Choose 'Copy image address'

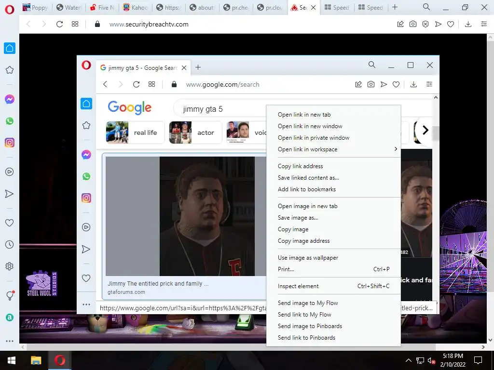pos(333,241)
